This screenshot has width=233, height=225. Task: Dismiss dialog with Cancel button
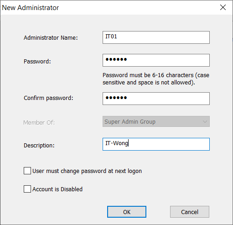pos(190,212)
